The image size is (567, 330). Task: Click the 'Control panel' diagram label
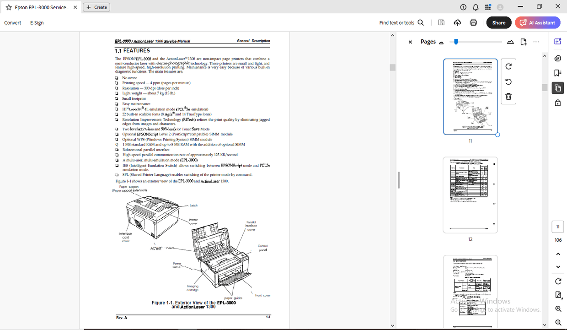[x=262, y=248]
